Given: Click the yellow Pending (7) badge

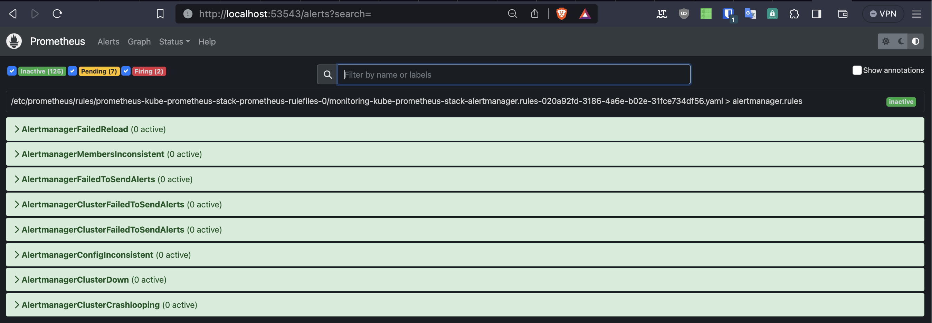Looking at the screenshot, I should [x=99, y=71].
